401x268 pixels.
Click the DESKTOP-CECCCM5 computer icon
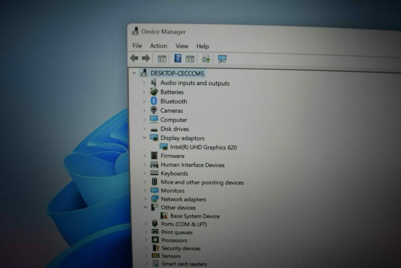(144, 73)
